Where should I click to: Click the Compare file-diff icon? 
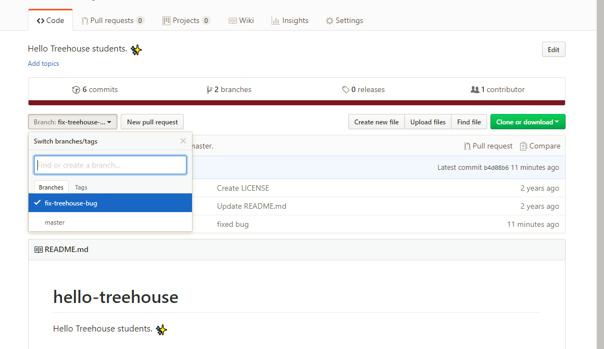coord(523,146)
